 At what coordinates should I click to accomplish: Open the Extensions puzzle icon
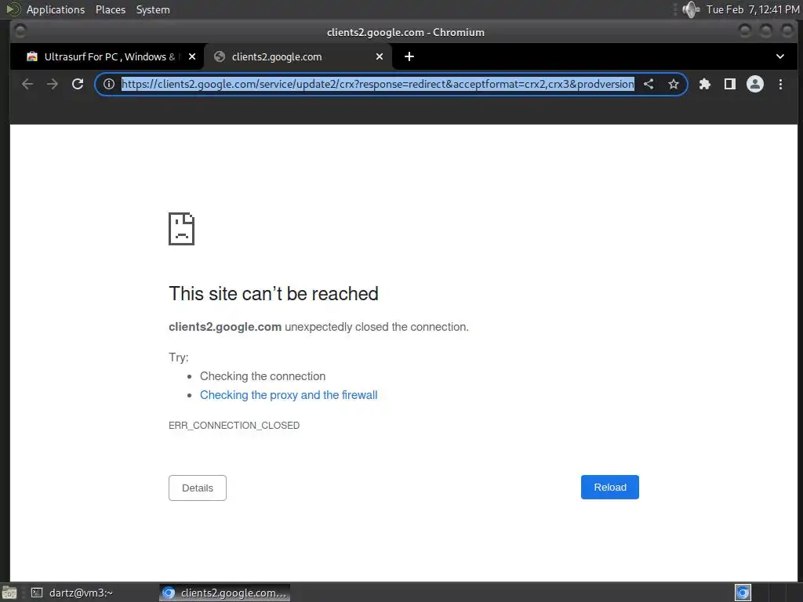(x=705, y=84)
